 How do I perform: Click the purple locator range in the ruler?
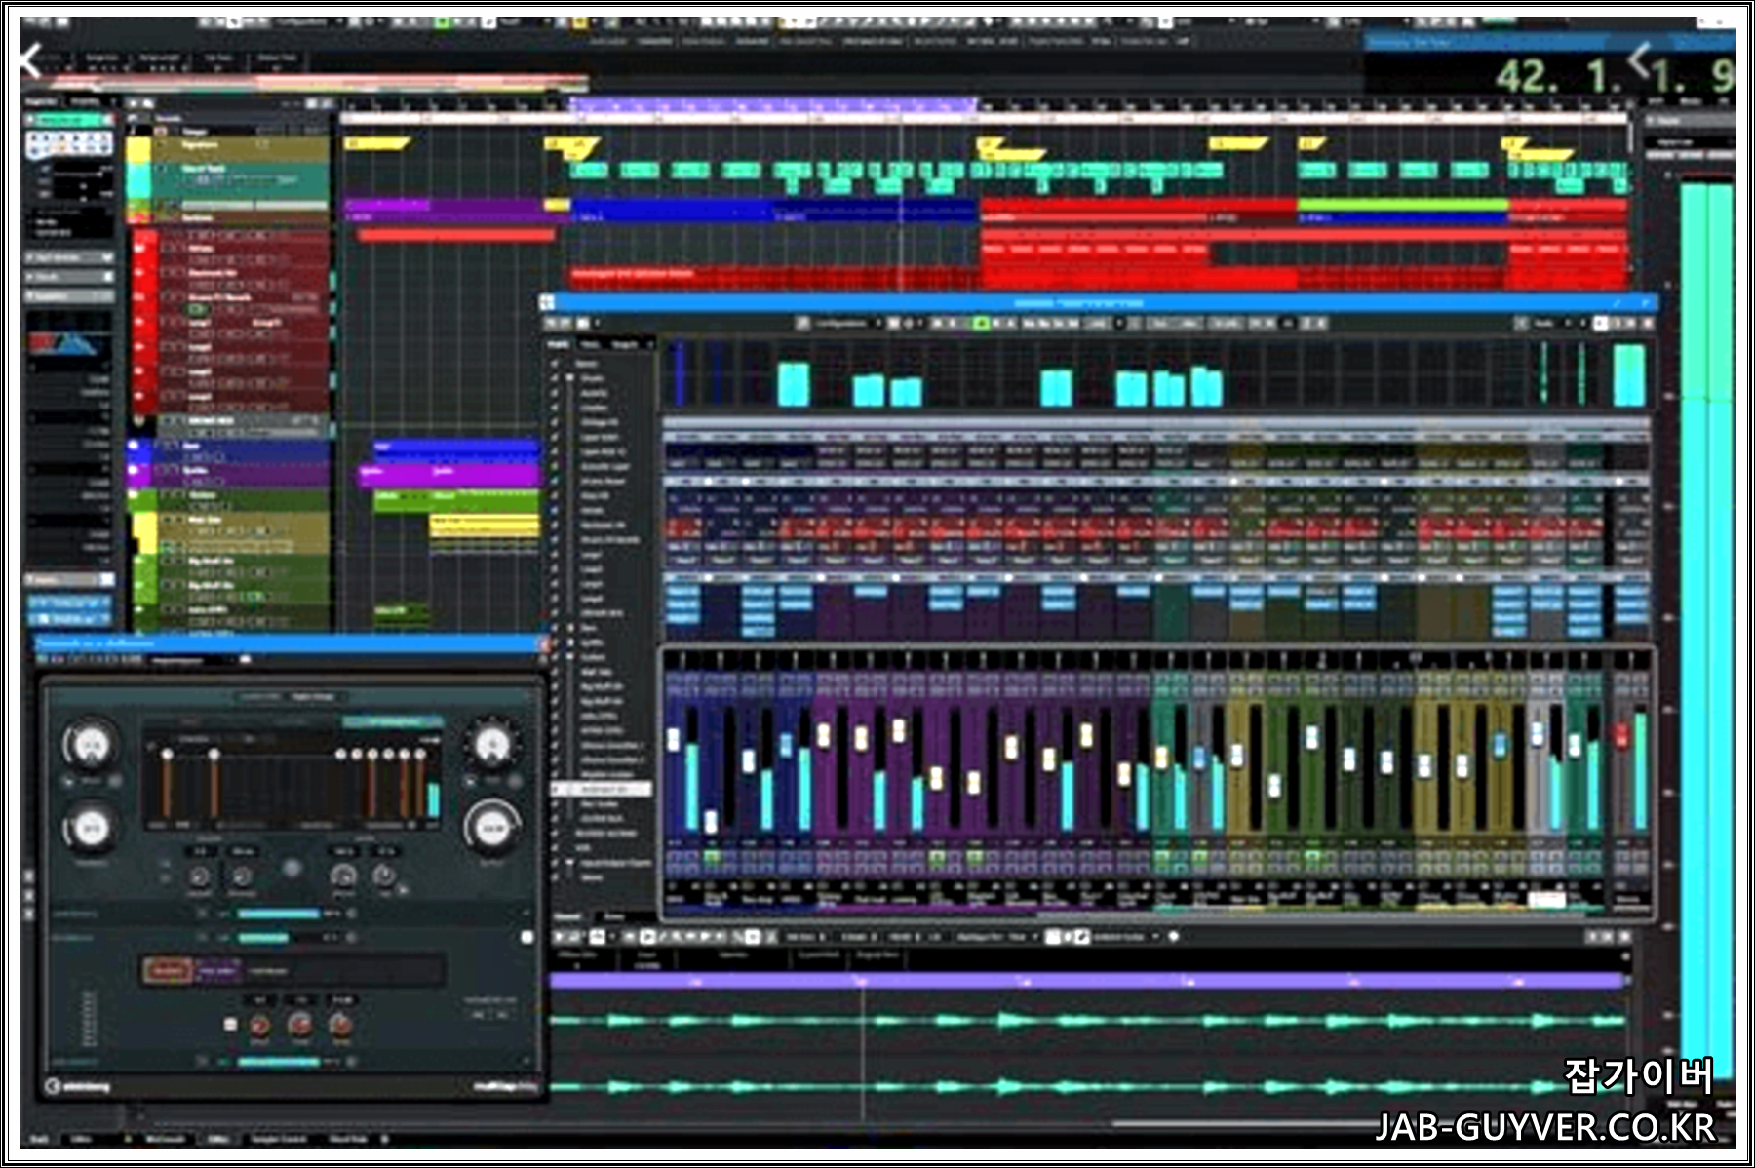tap(773, 102)
